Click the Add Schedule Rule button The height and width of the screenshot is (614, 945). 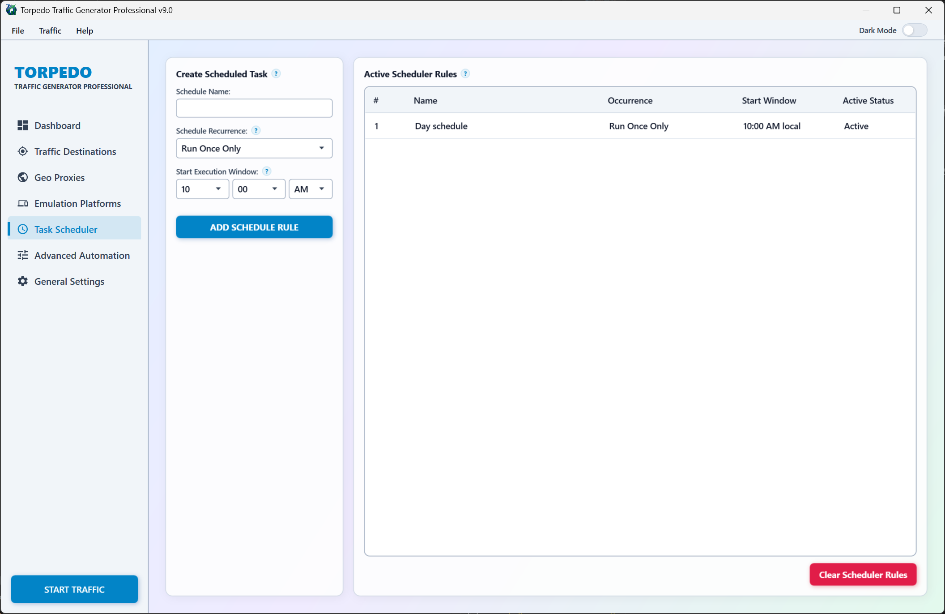pos(254,227)
